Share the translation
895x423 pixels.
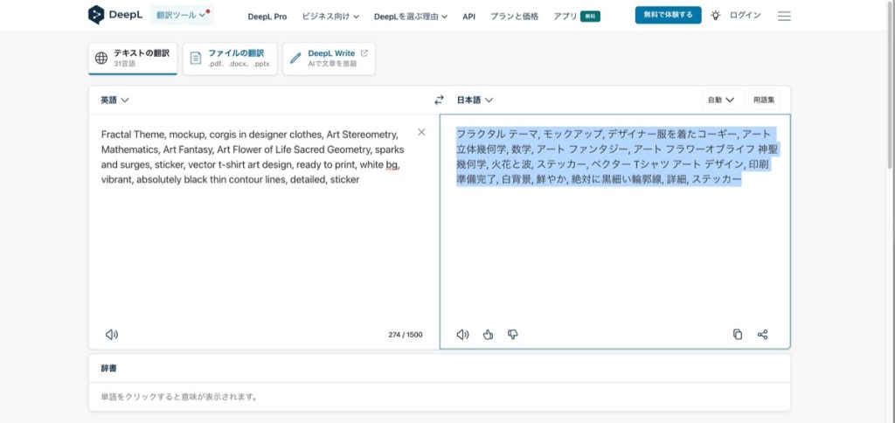pyautogui.click(x=762, y=335)
